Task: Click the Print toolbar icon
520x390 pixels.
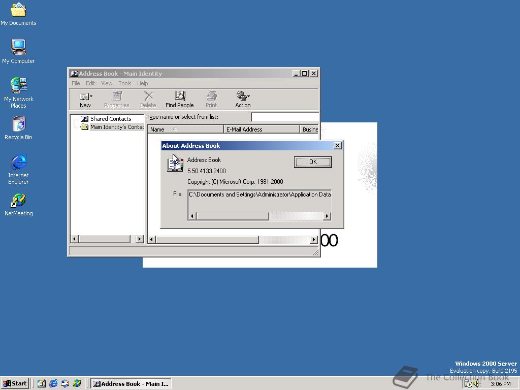Action: pyautogui.click(x=211, y=96)
